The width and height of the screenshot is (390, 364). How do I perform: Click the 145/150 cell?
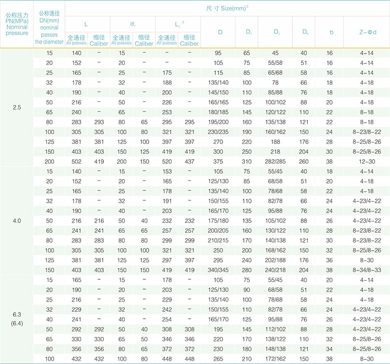[x=218, y=93]
